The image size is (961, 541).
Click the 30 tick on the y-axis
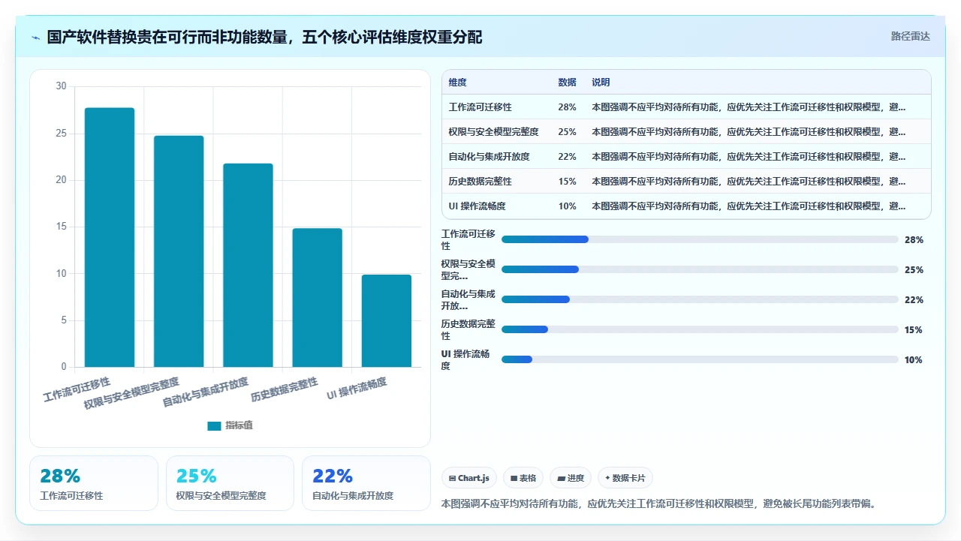click(61, 86)
